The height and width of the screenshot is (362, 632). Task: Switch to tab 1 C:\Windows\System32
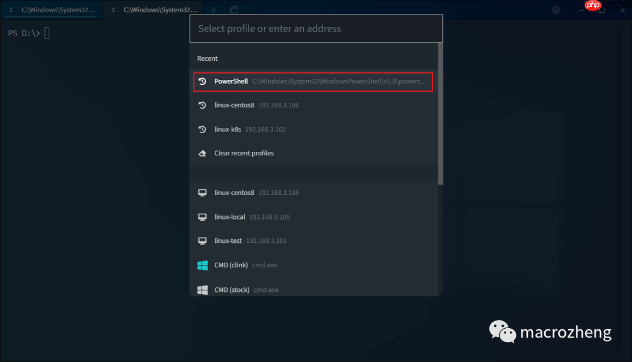point(51,10)
